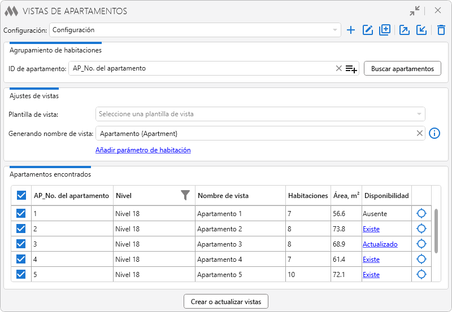Screen dimensions: 452x312
Task: Clear the view name field X icon
Action: 419,133
